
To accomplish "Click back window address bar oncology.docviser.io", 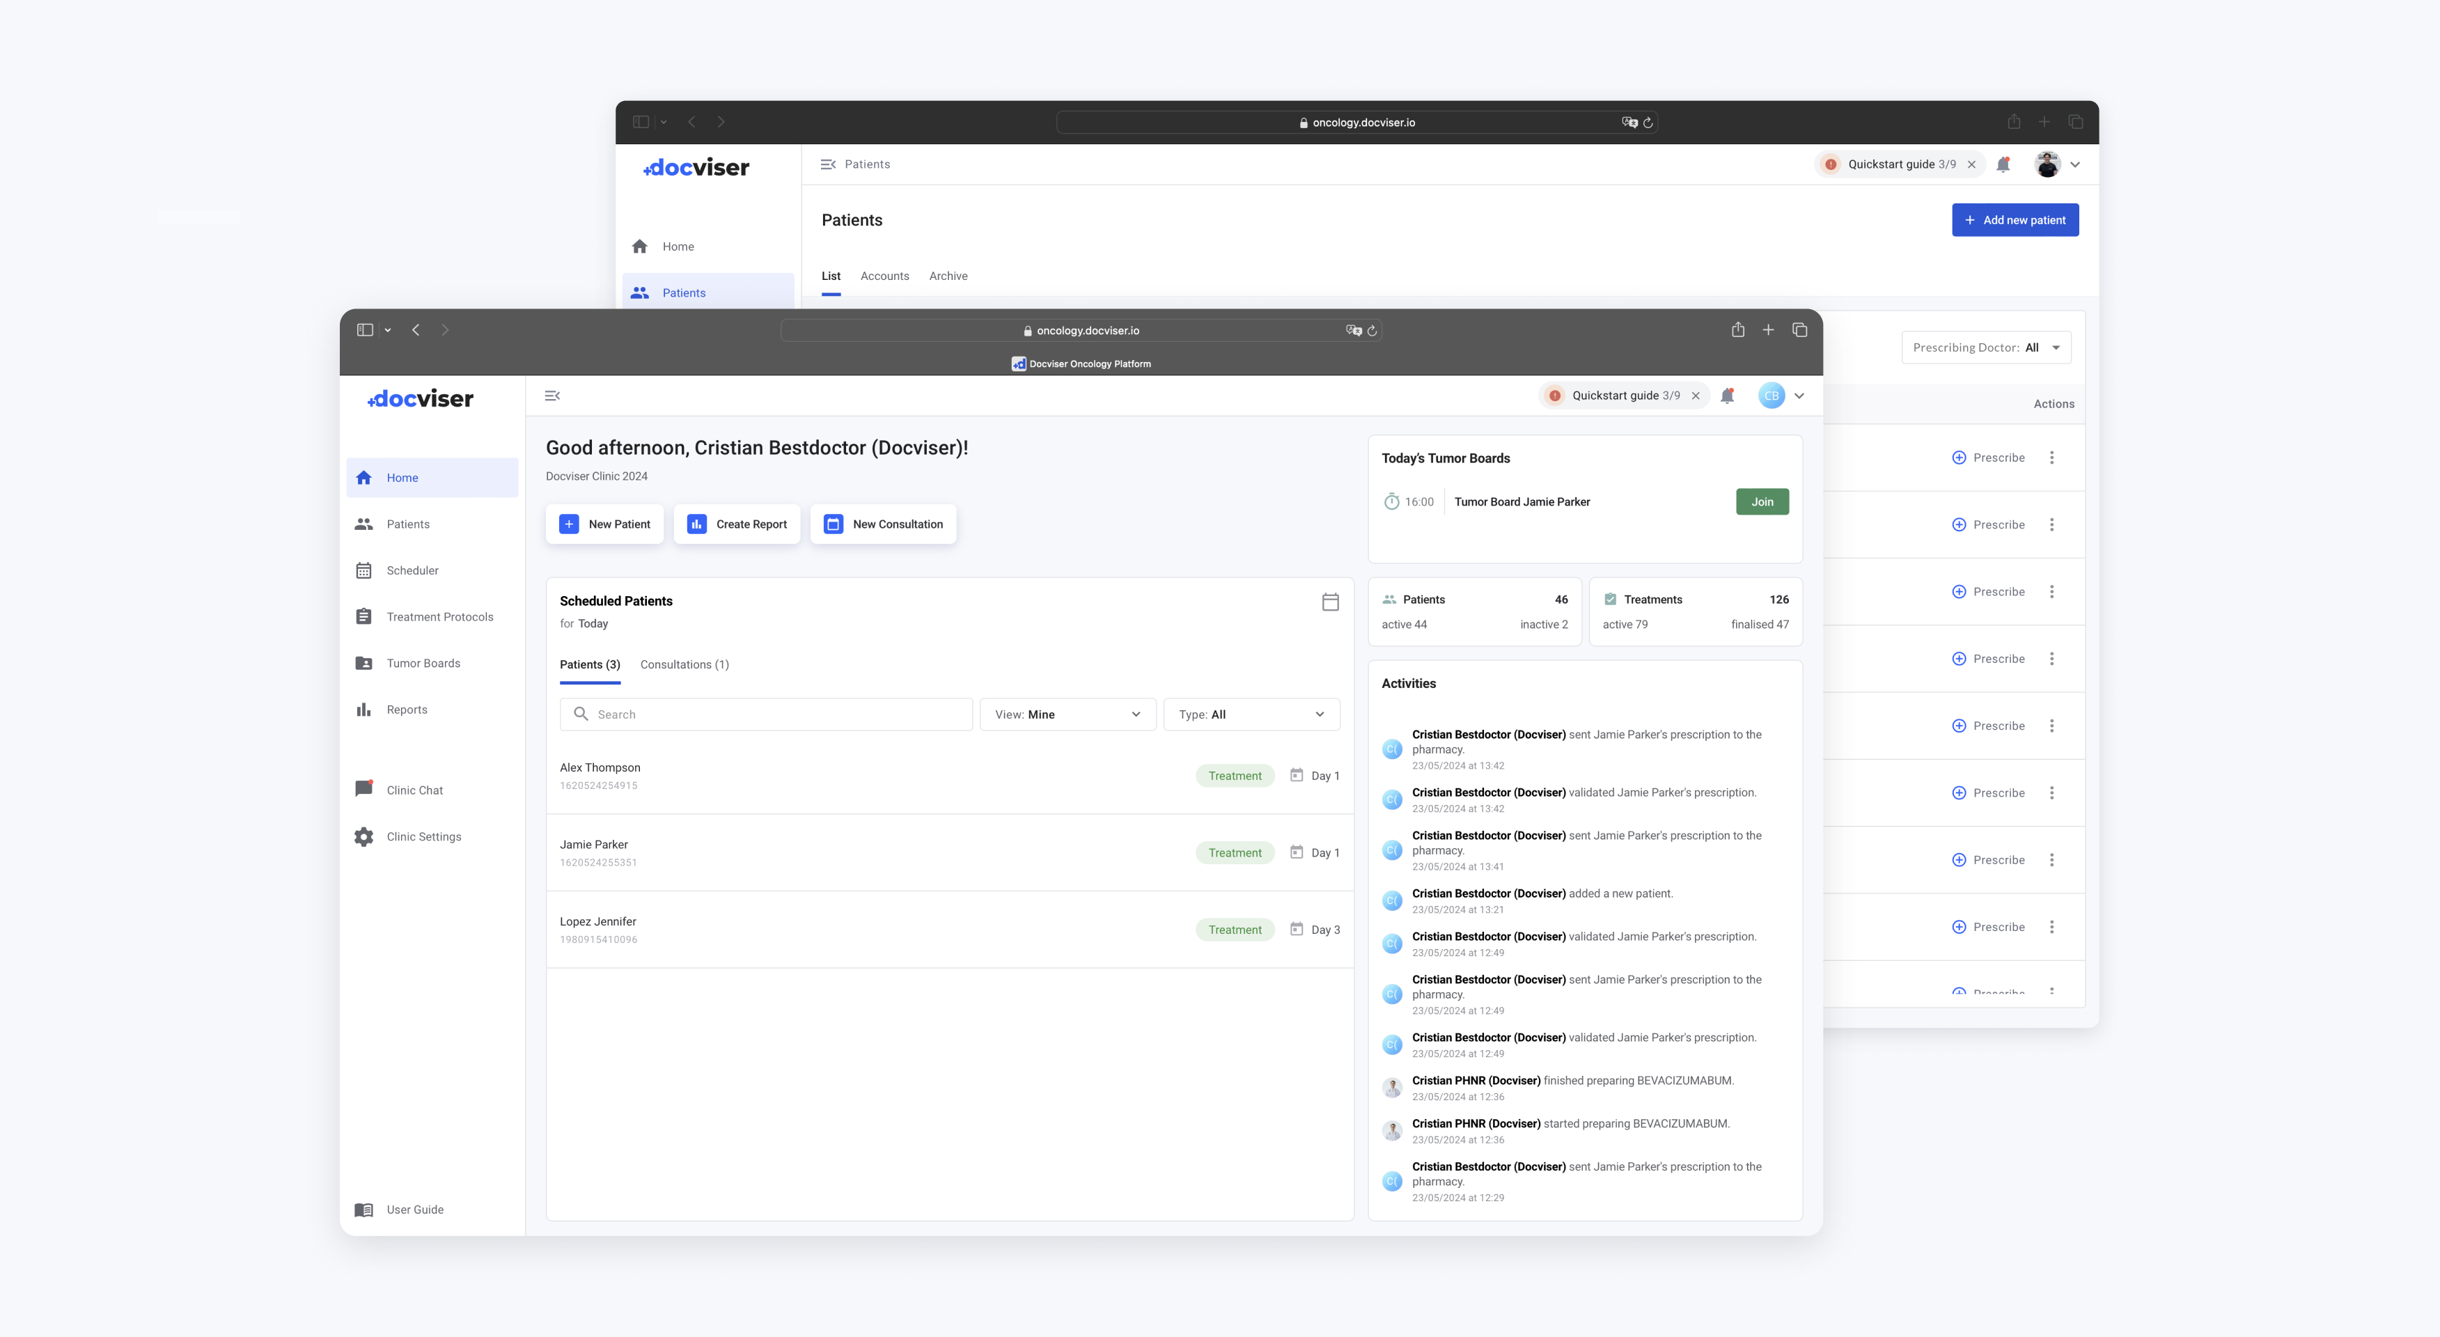I will (x=1356, y=122).
